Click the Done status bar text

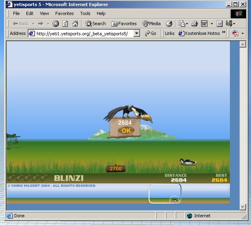coord(19,216)
